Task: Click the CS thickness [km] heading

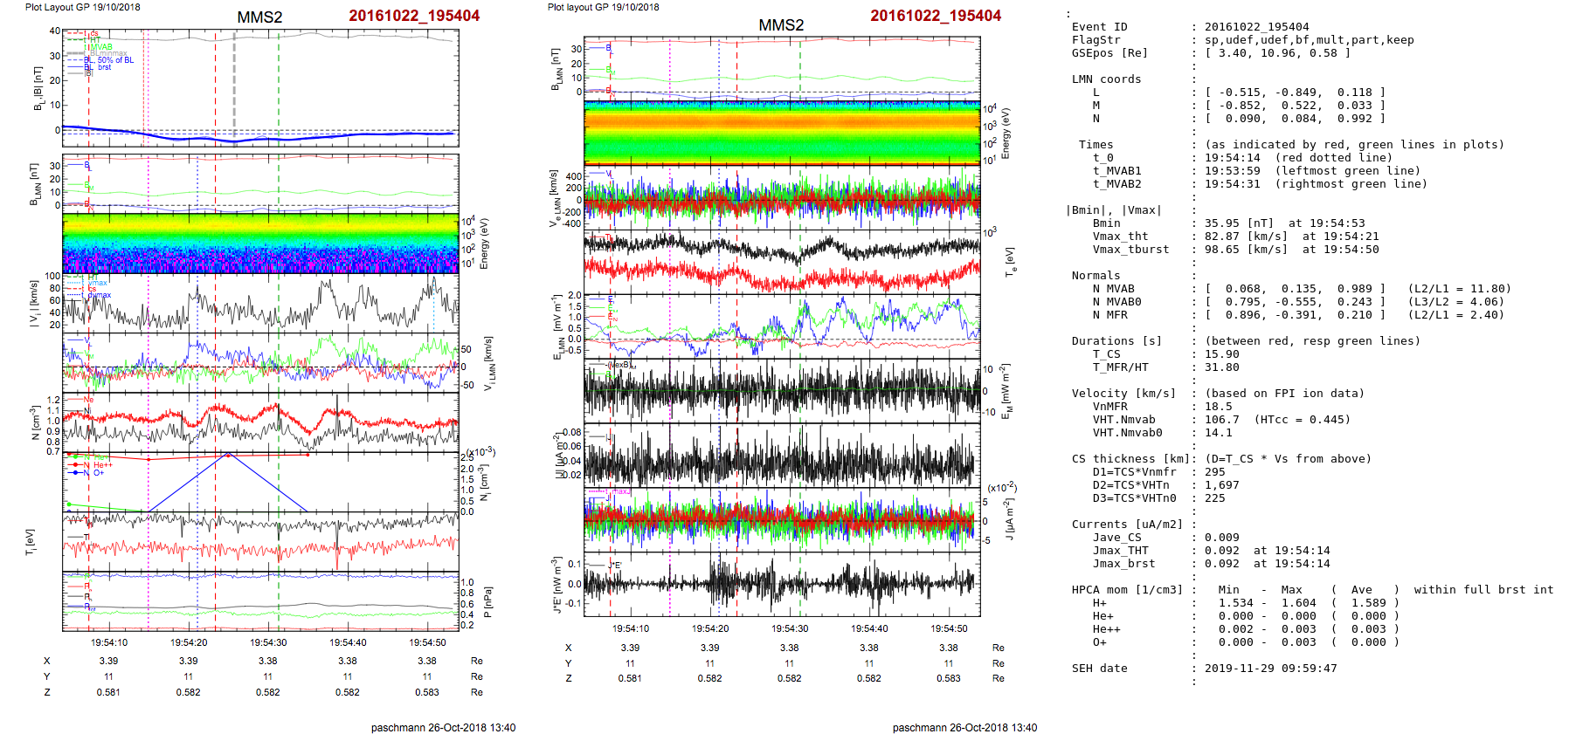Action: click(1130, 459)
